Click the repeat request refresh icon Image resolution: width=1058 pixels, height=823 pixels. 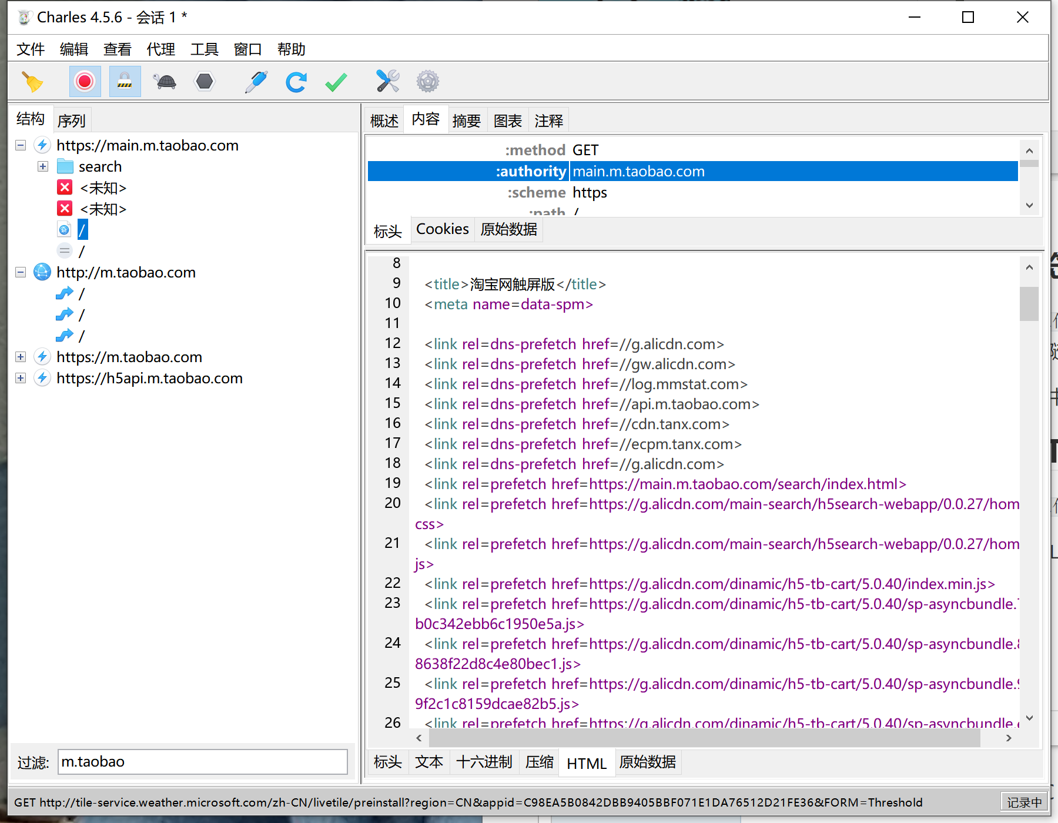(x=296, y=81)
